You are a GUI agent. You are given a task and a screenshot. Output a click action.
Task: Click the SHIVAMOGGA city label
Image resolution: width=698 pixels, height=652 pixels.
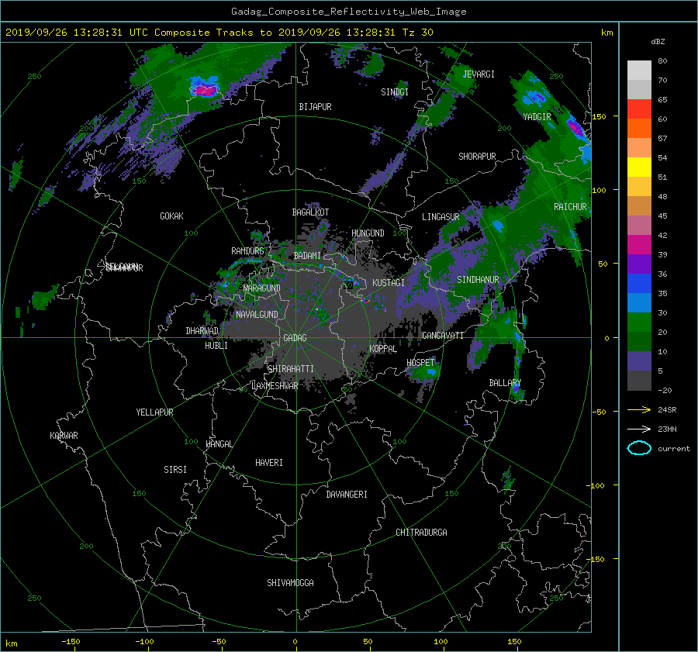click(x=290, y=583)
